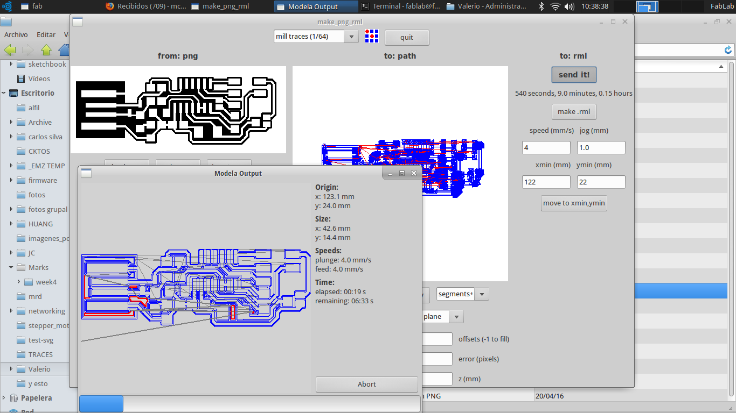Click the speed (mm/s) input field

[x=546, y=148]
